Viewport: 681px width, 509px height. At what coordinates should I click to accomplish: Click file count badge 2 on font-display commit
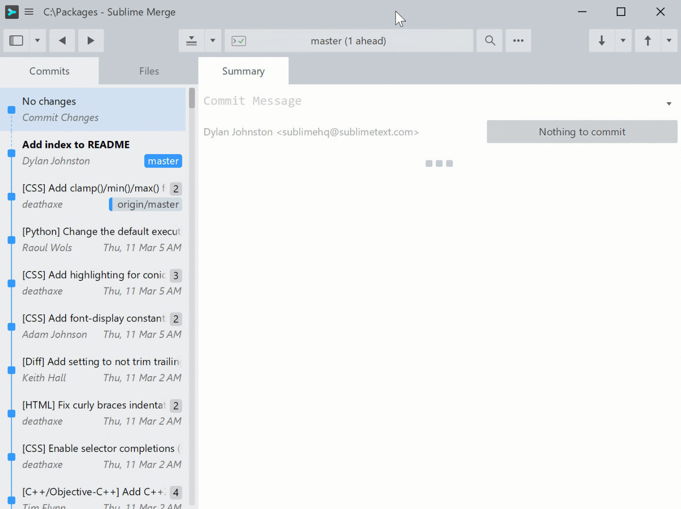176,319
